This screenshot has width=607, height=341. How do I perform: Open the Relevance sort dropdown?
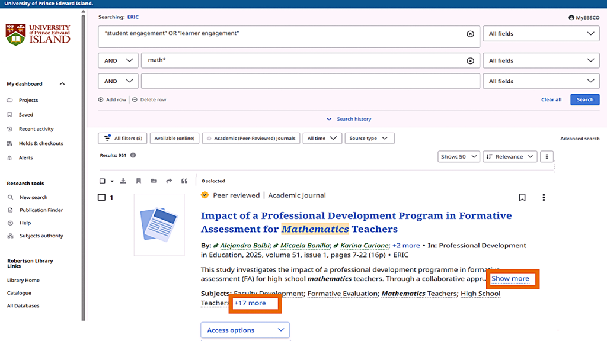click(510, 157)
